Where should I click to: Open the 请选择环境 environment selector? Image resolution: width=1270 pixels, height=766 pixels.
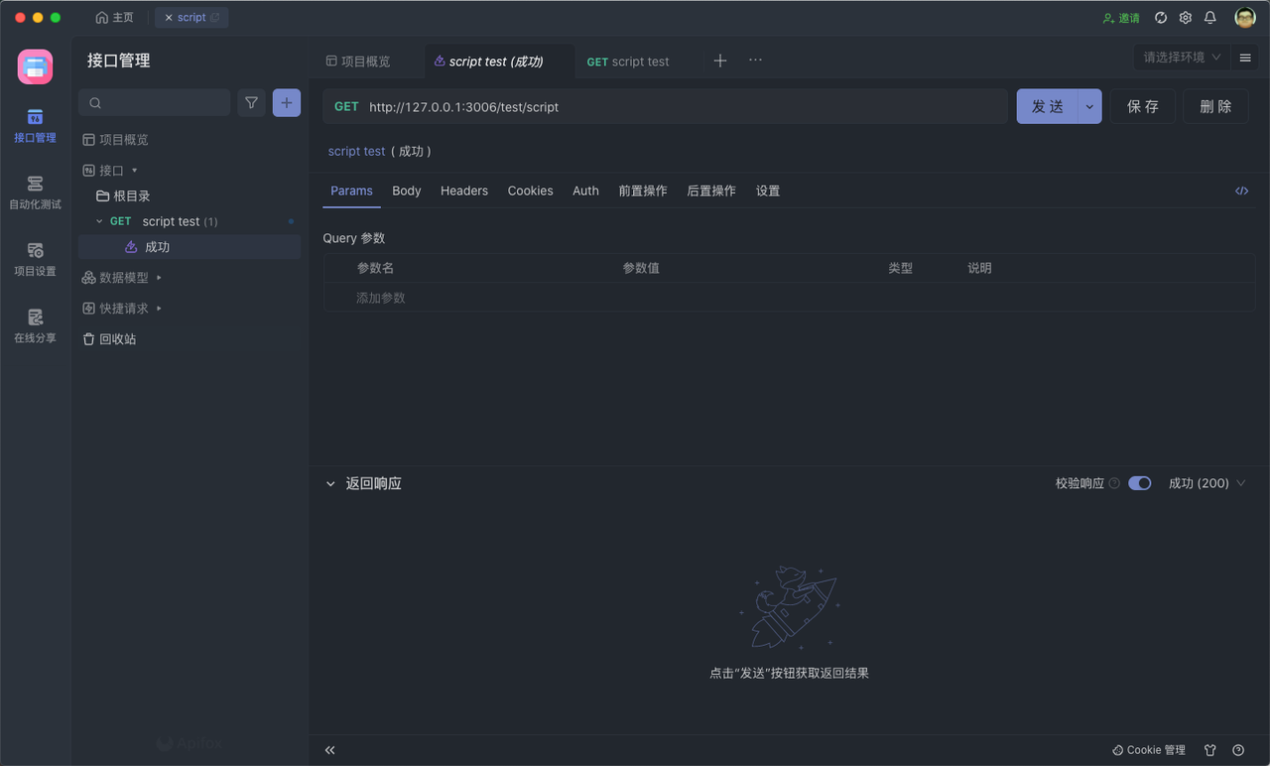point(1180,58)
